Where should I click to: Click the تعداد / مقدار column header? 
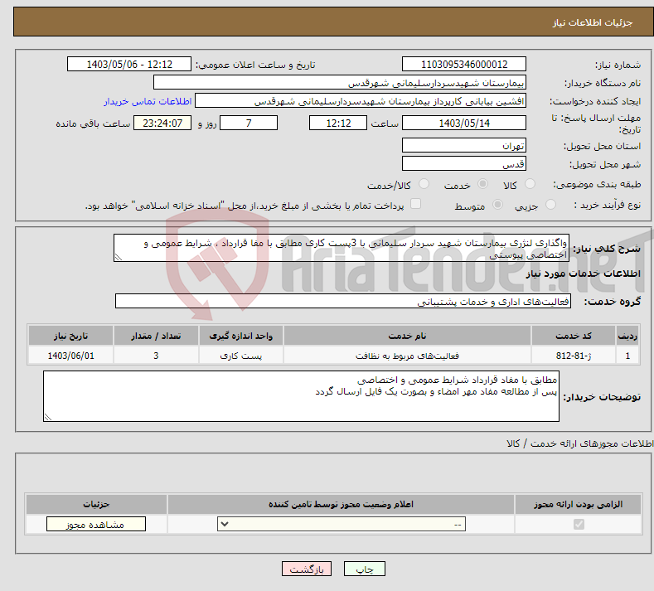click(x=156, y=336)
